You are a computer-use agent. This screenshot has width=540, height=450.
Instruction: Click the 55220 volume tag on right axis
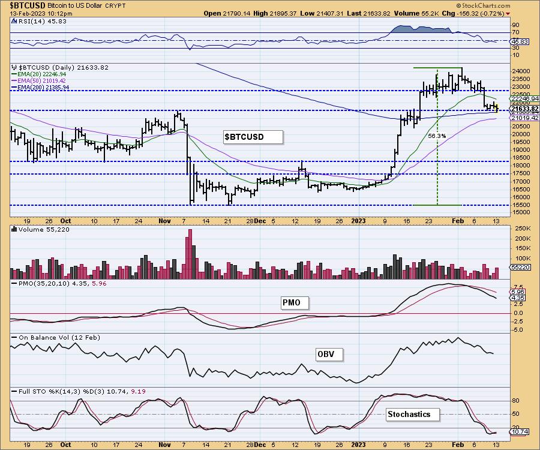click(x=520, y=267)
